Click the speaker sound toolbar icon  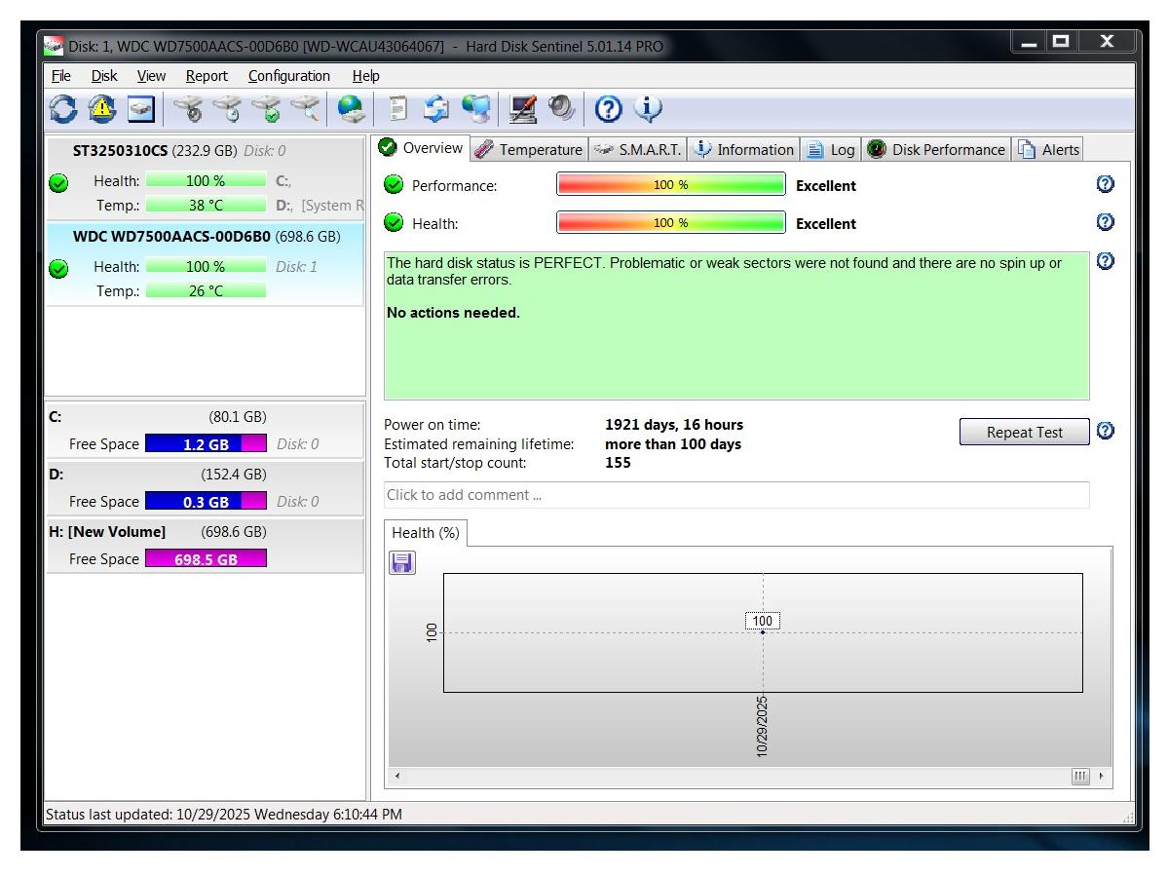click(x=562, y=109)
